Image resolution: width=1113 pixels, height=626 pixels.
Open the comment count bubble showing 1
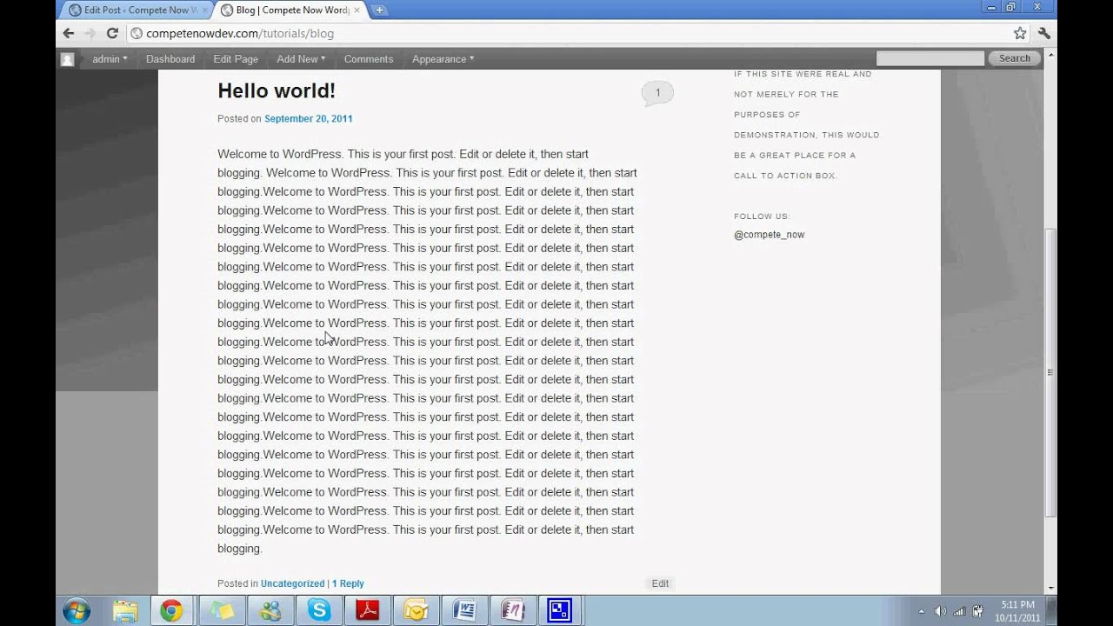657,93
